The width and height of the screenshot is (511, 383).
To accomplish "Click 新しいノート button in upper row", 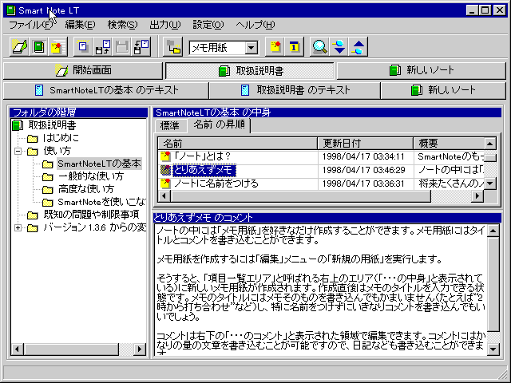I will pos(422,70).
